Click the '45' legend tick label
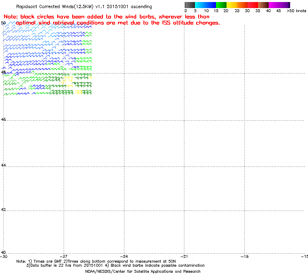 tap(278, 11)
